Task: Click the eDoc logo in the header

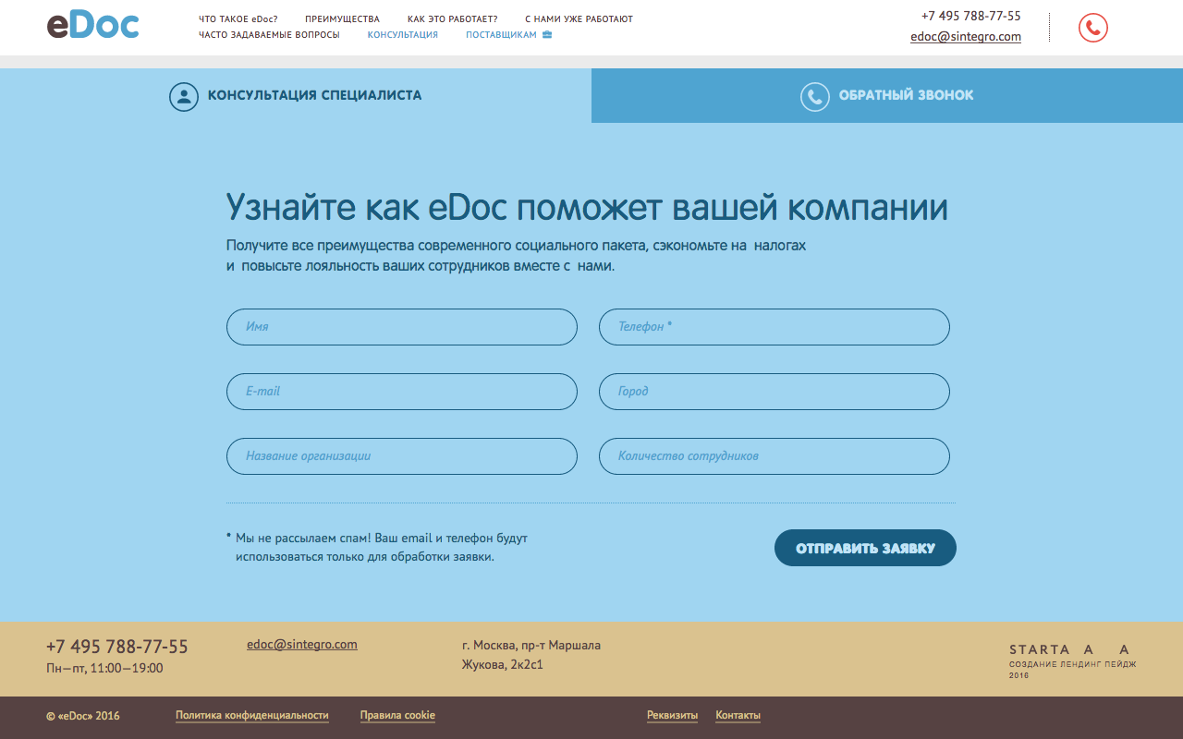Action: pyautogui.click(x=92, y=25)
